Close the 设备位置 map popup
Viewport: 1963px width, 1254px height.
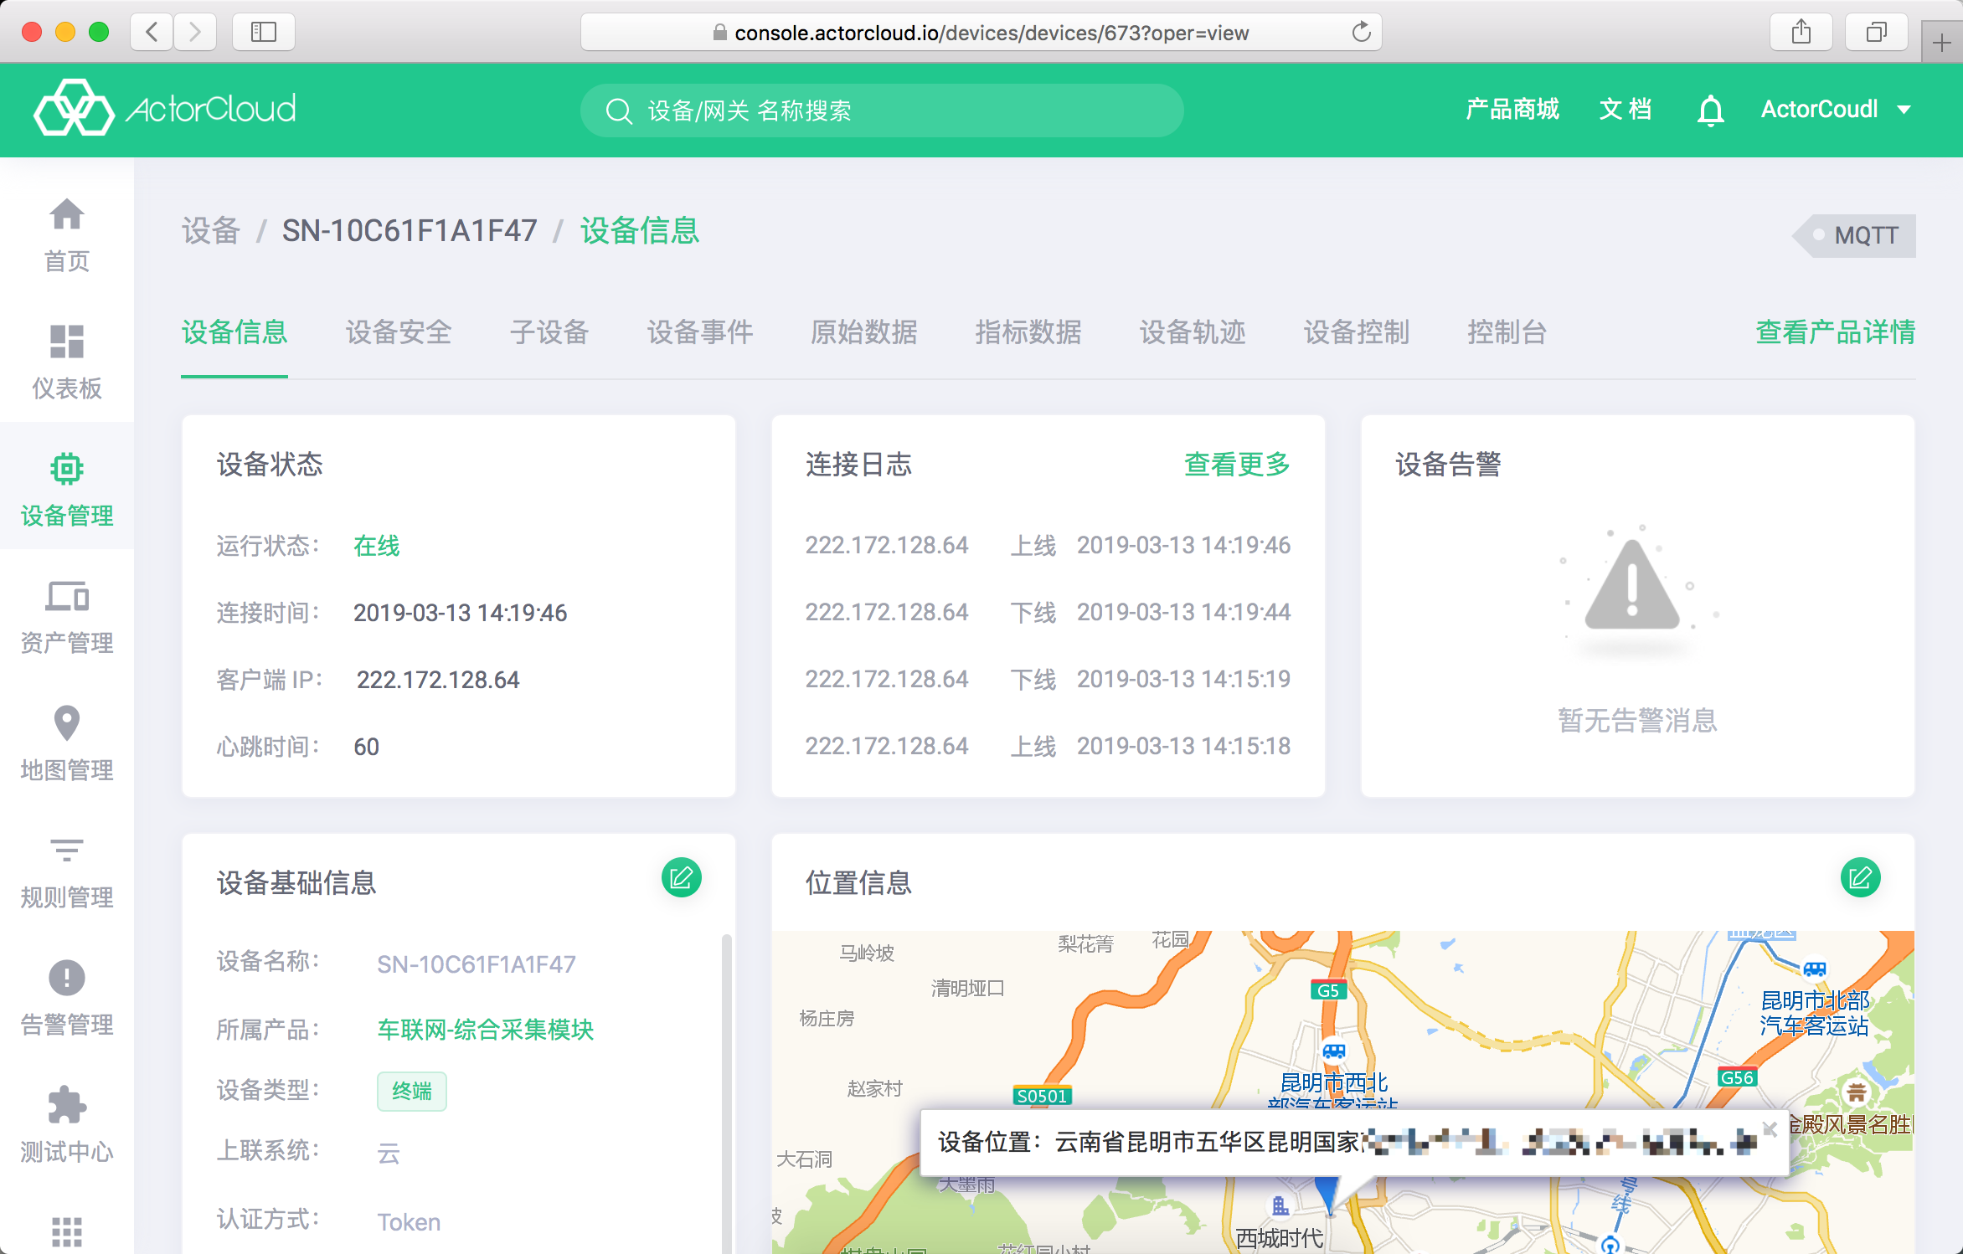(1770, 1128)
